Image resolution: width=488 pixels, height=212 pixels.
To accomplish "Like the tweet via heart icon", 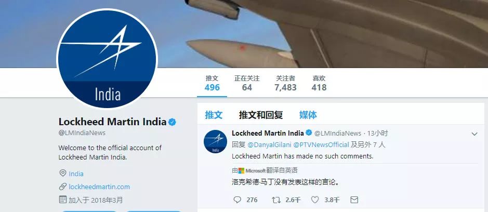I will coord(315,200).
